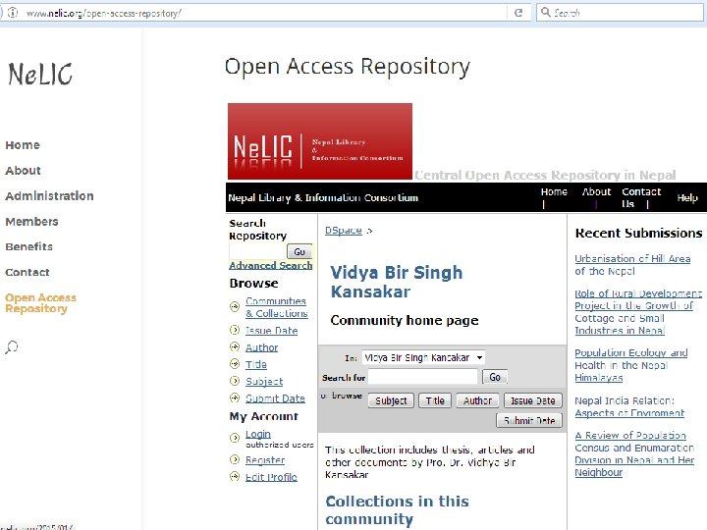
Task: Open site search magnifier in left sidebar
Action: coord(11,347)
